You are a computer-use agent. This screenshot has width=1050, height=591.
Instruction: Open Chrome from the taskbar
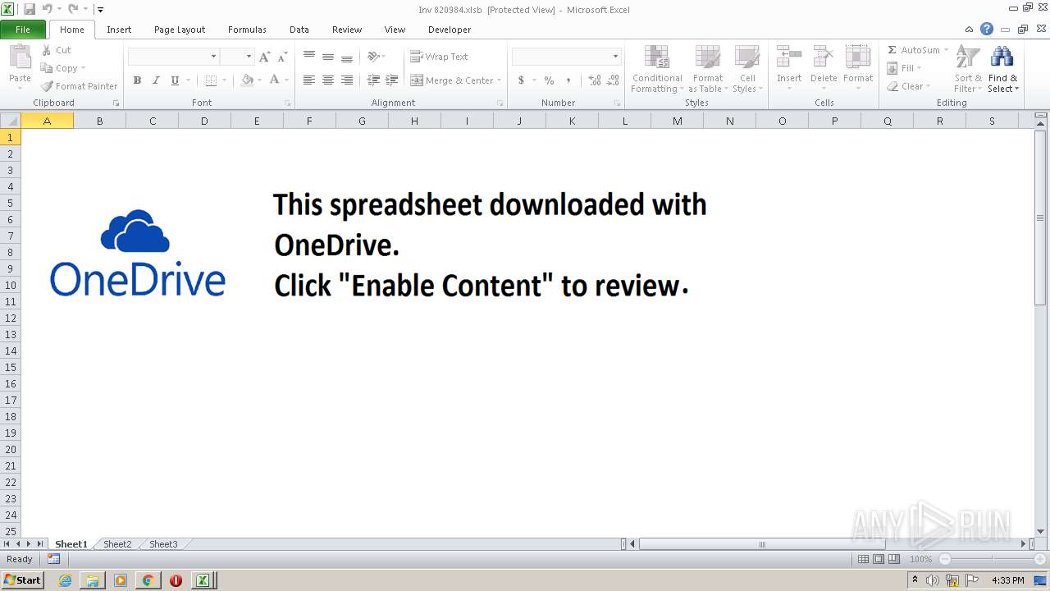(x=148, y=580)
